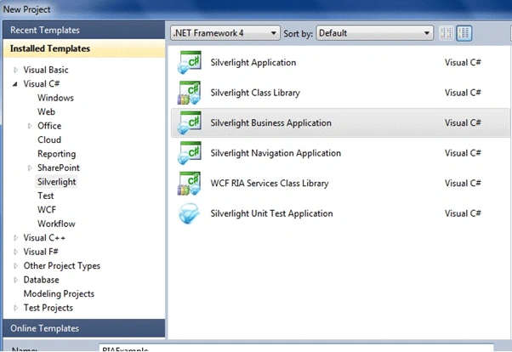Switch to small icons view

tap(446, 33)
